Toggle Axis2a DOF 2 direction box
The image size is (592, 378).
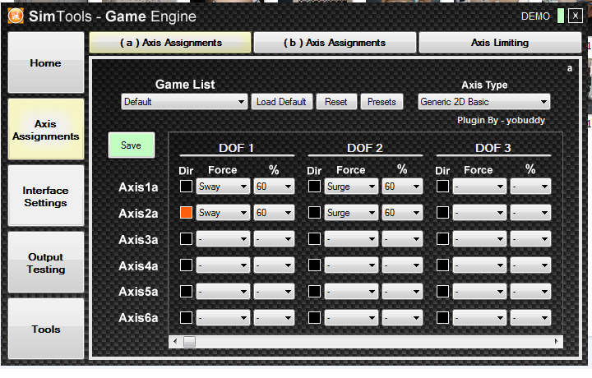click(314, 212)
